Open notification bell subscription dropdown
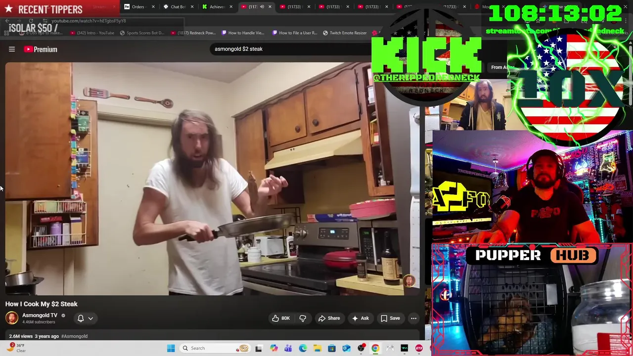 coord(85,318)
